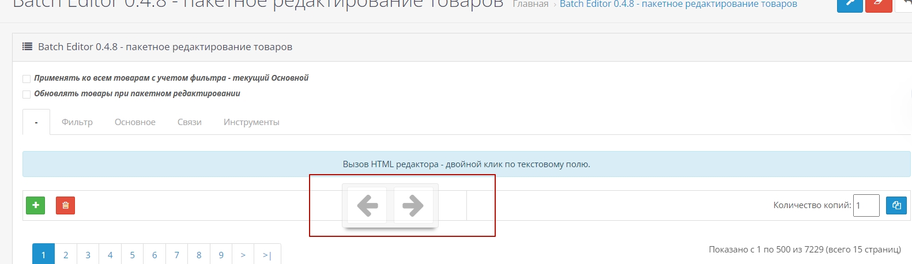
Task: Click the 'Количество копий' input field
Action: pos(866,205)
